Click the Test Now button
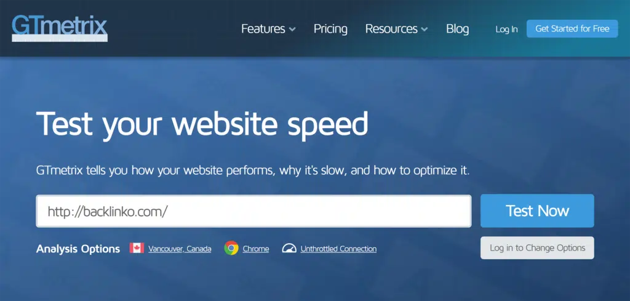The height and width of the screenshot is (301, 630). (537, 211)
